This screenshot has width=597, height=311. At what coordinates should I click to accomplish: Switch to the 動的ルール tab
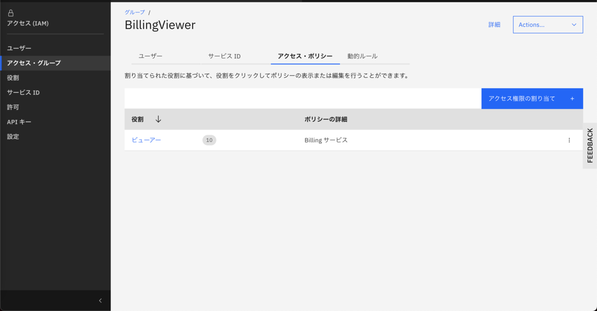(x=363, y=56)
